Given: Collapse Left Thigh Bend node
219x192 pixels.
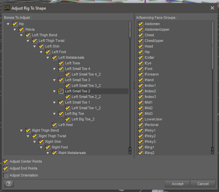Looking at the screenshot, I should [21, 35].
